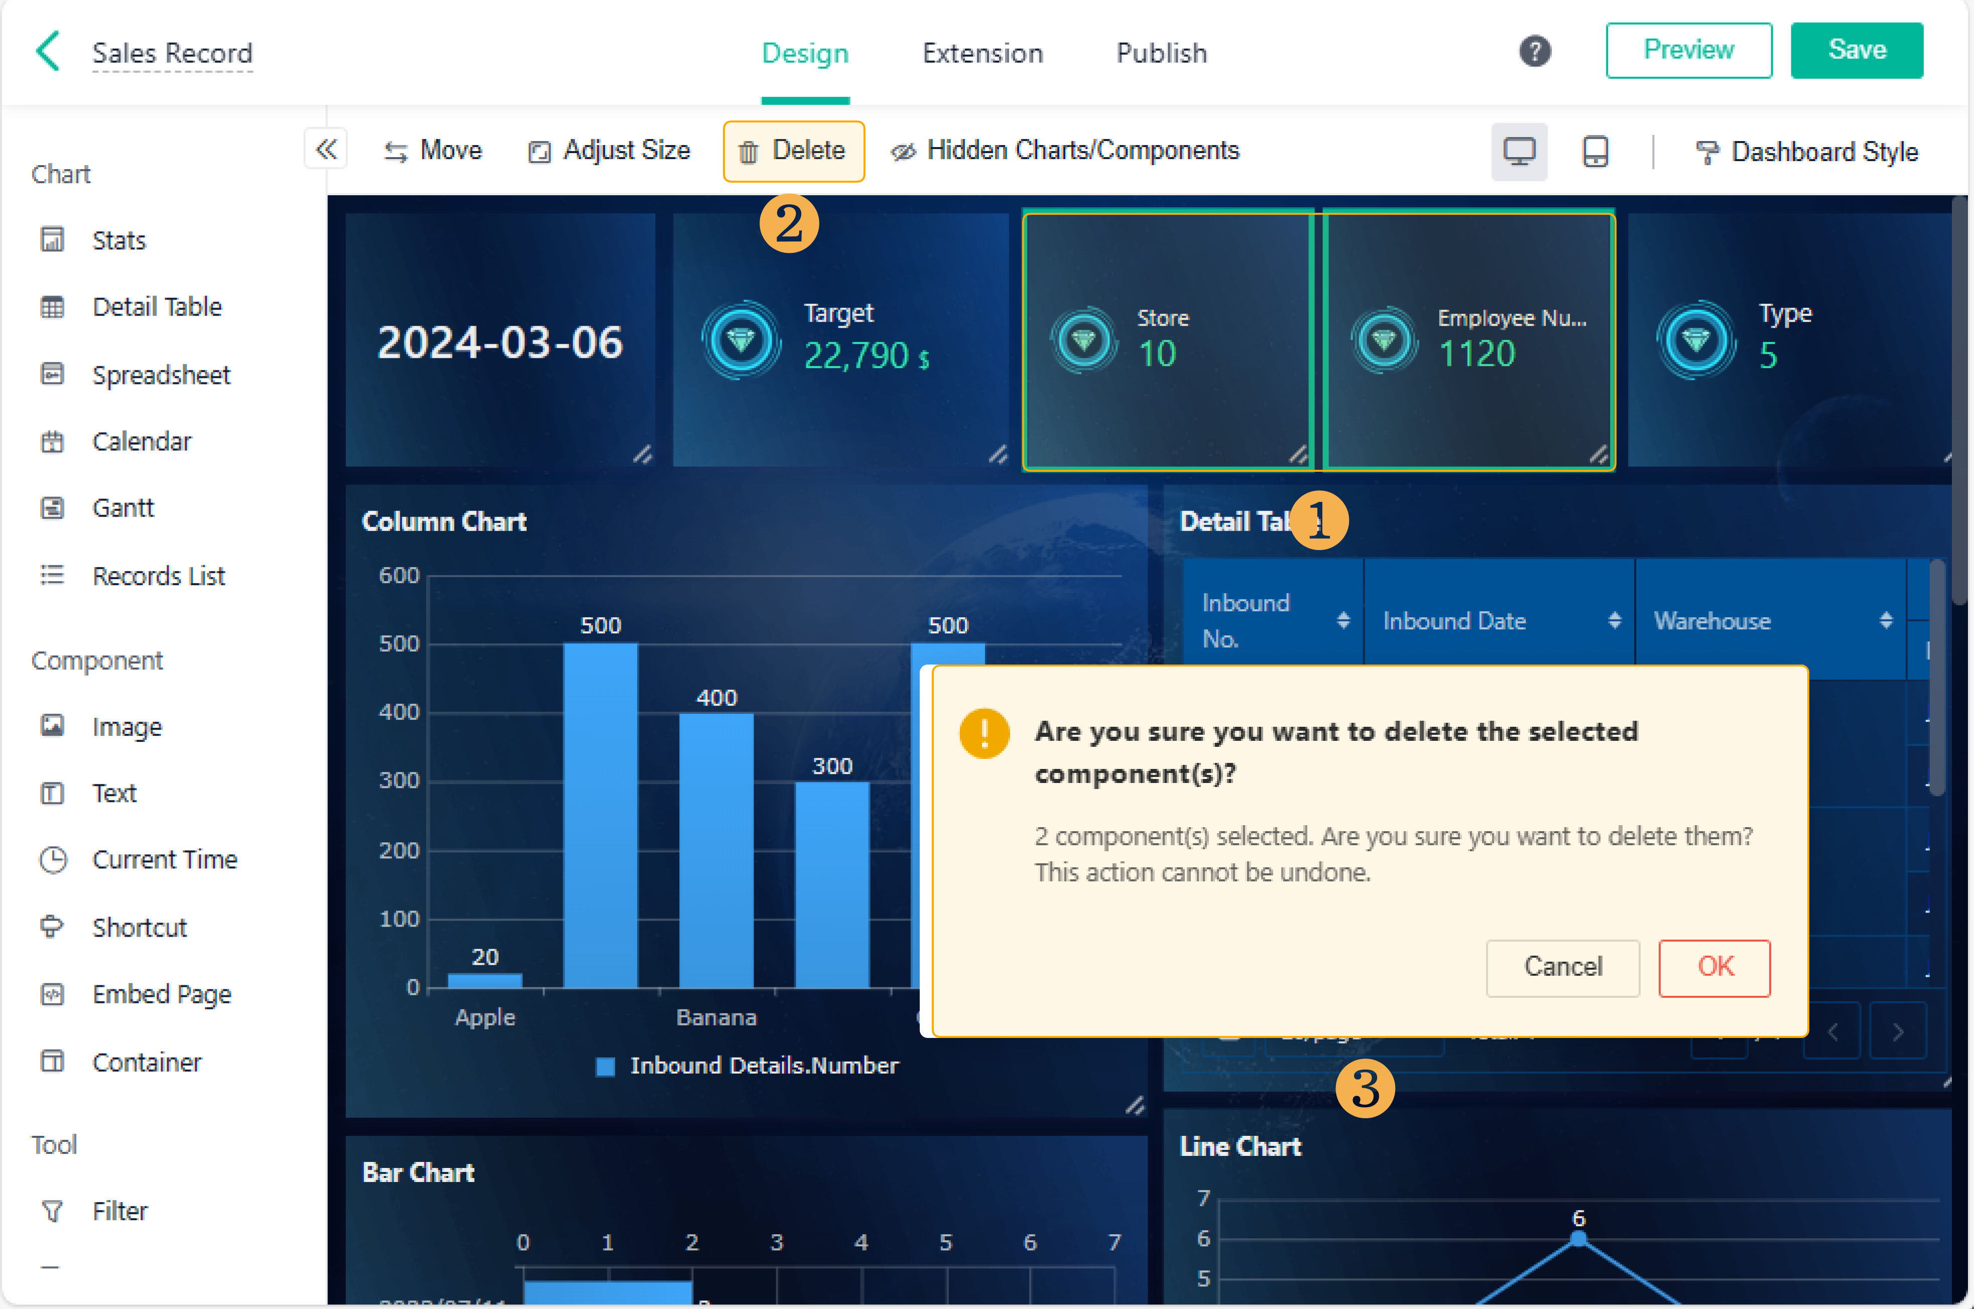Go back using the green back arrow
Image resolution: width=1974 pixels, height=1309 pixels.
48,51
